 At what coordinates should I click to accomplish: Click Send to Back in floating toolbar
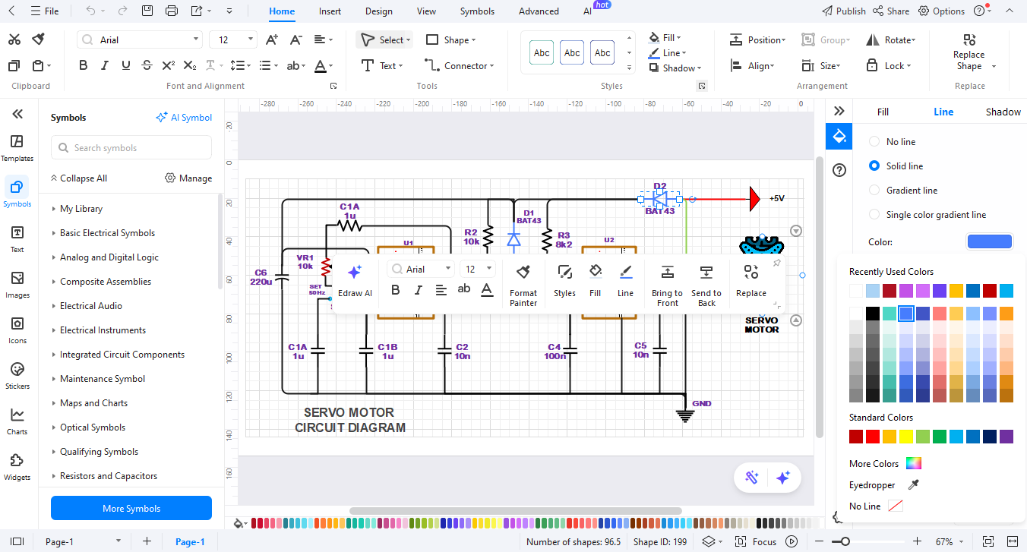pos(706,285)
